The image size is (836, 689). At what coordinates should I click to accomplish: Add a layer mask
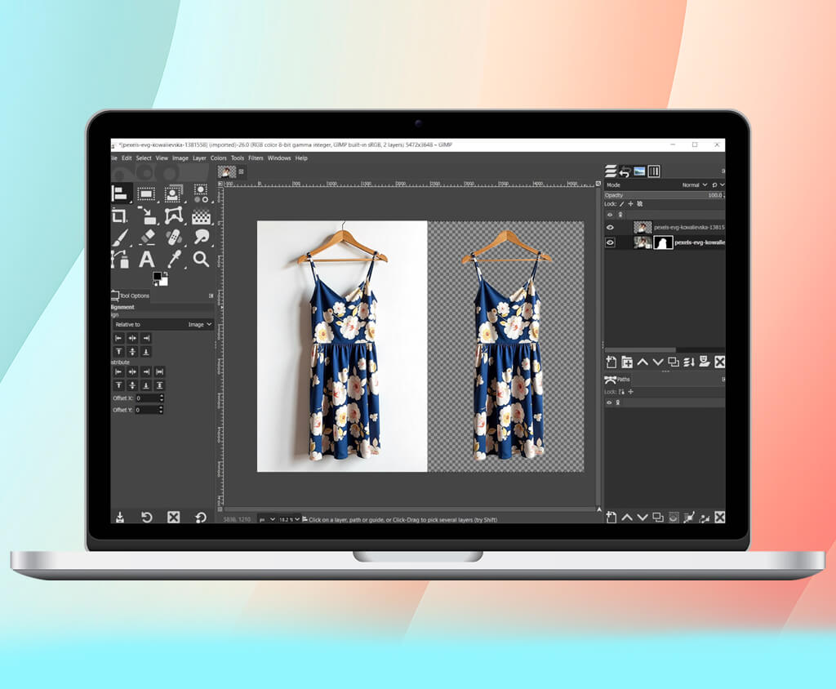click(705, 362)
